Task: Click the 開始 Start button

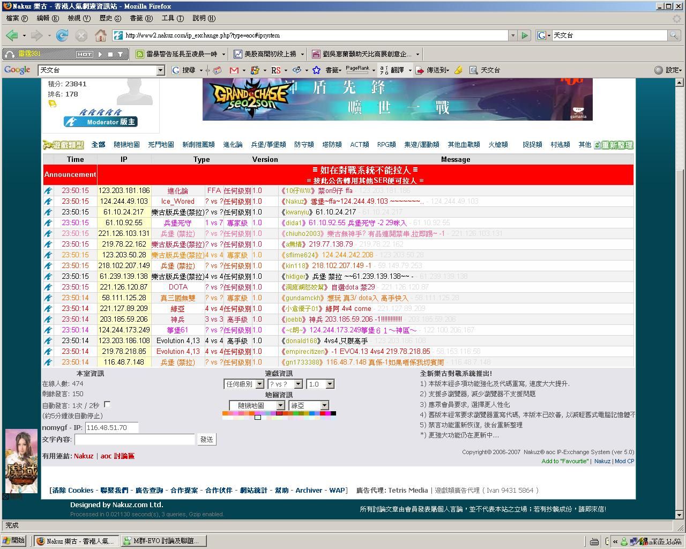Action: pos(14,540)
